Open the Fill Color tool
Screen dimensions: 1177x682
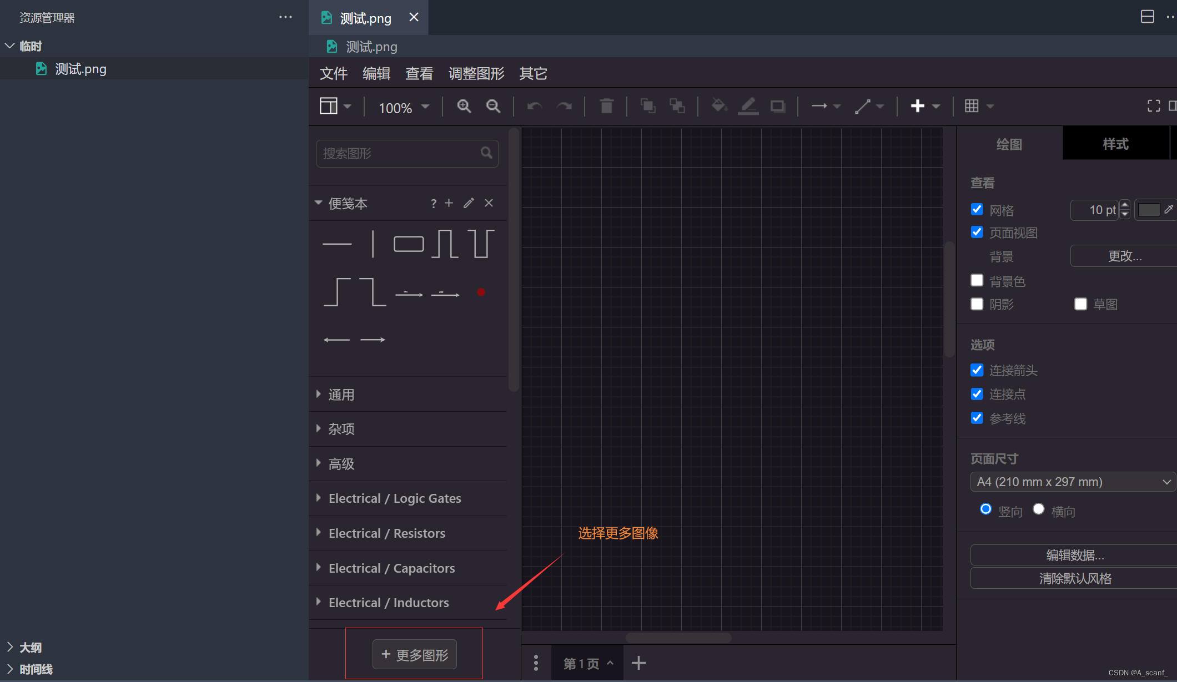(x=719, y=106)
